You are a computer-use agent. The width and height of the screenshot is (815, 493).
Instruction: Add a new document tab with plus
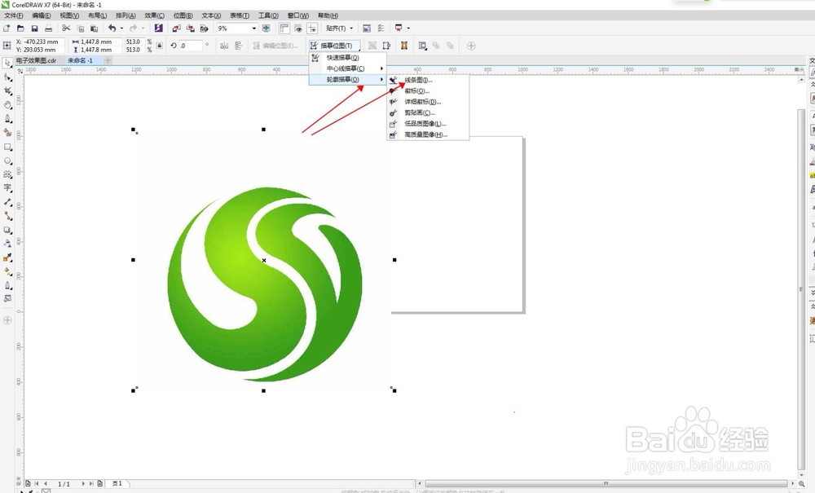108,60
